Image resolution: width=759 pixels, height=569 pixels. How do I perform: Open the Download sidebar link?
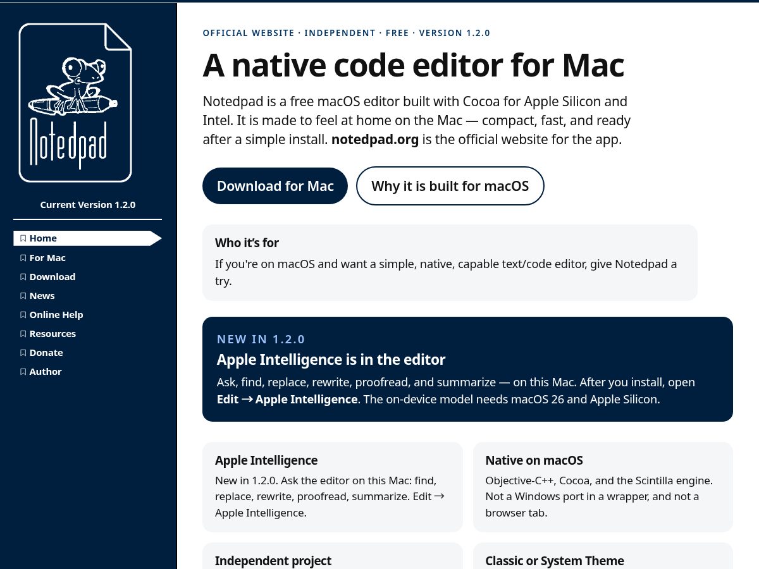click(52, 277)
